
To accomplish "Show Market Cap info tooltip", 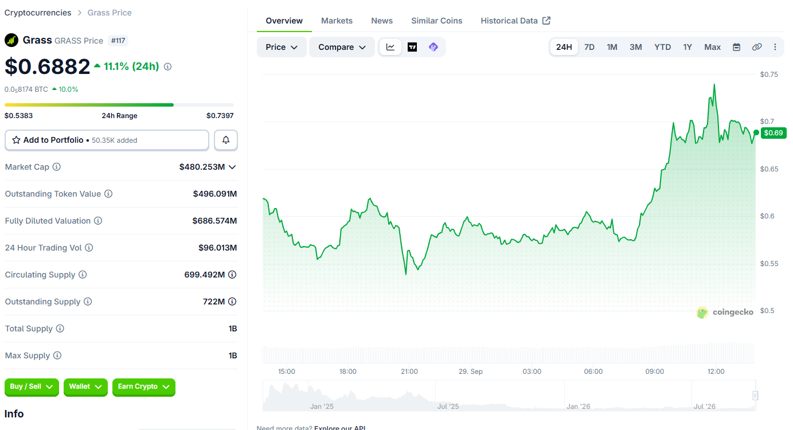I will pyautogui.click(x=57, y=167).
